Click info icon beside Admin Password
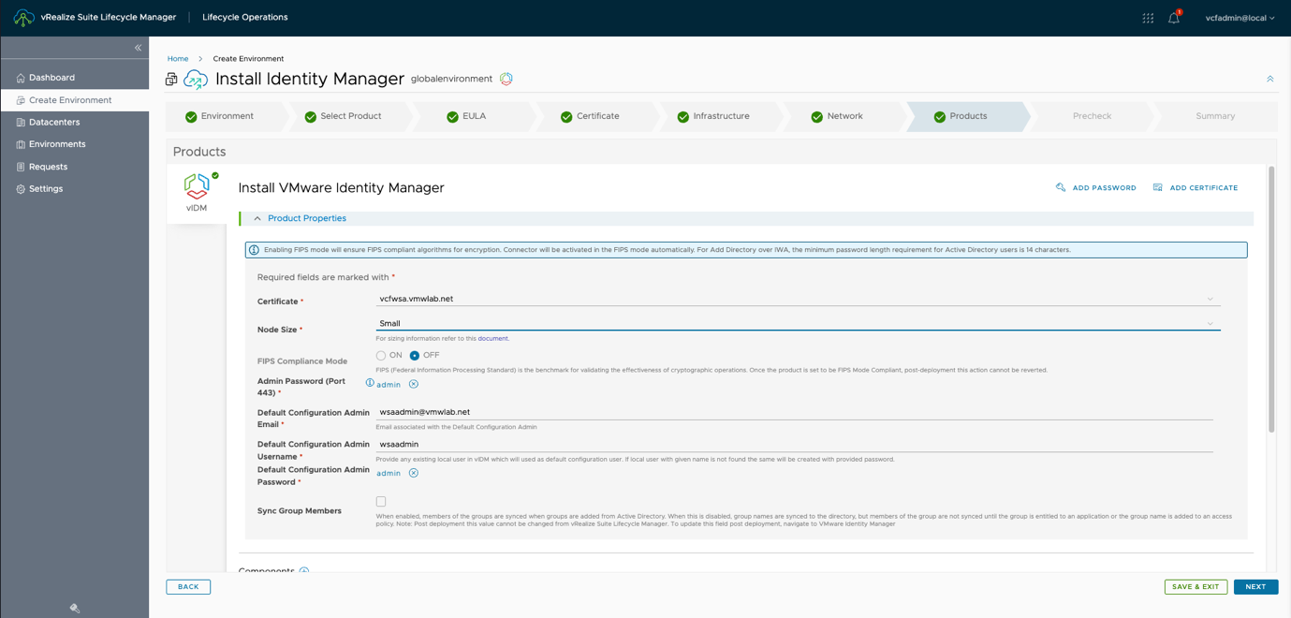 pyautogui.click(x=370, y=383)
